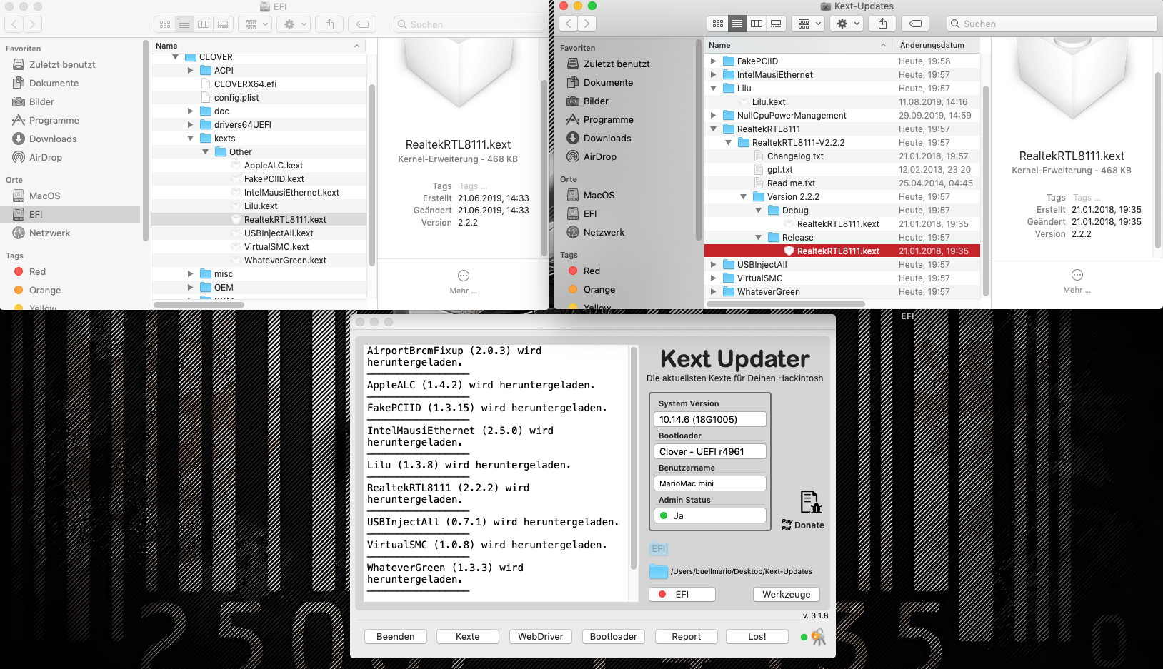1163x669 pixels.
Task: Click the WebDriver button
Action: [x=541, y=637]
